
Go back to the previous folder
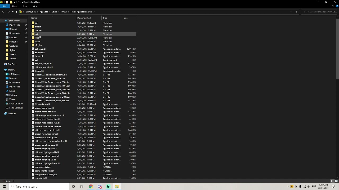pyautogui.click(x=3, y=12)
